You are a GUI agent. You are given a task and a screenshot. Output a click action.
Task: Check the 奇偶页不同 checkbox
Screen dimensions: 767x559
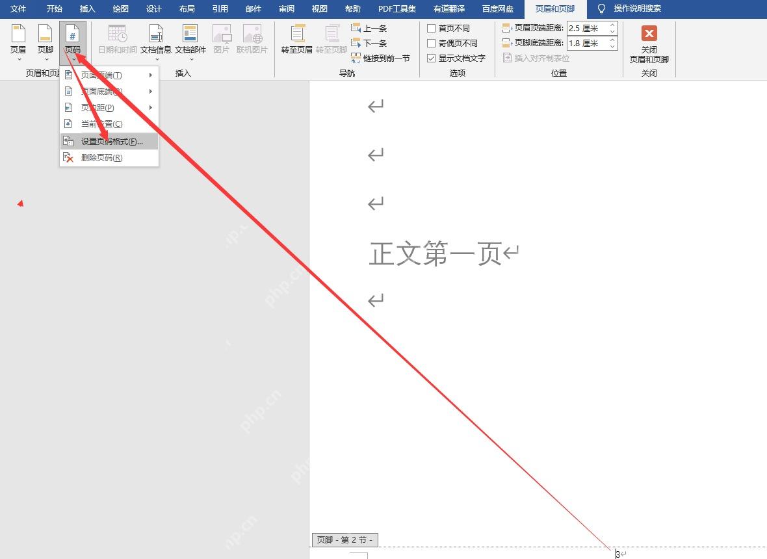click(432, 43)
